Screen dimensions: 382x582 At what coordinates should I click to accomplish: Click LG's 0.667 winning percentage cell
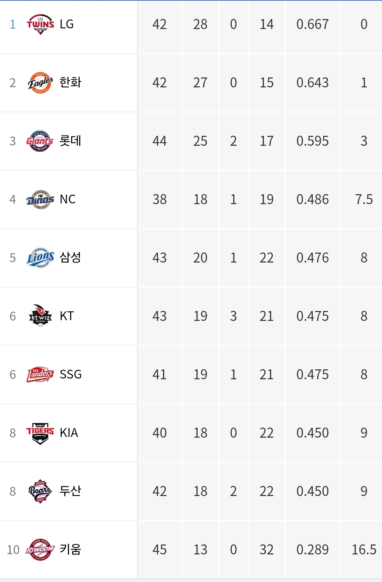[313, 24]
